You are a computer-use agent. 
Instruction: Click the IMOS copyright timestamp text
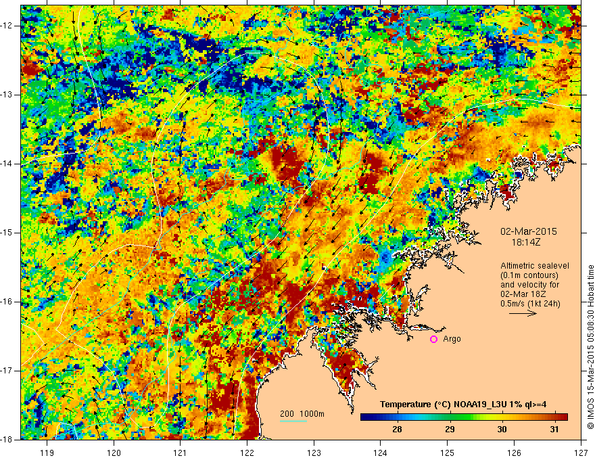590,347
